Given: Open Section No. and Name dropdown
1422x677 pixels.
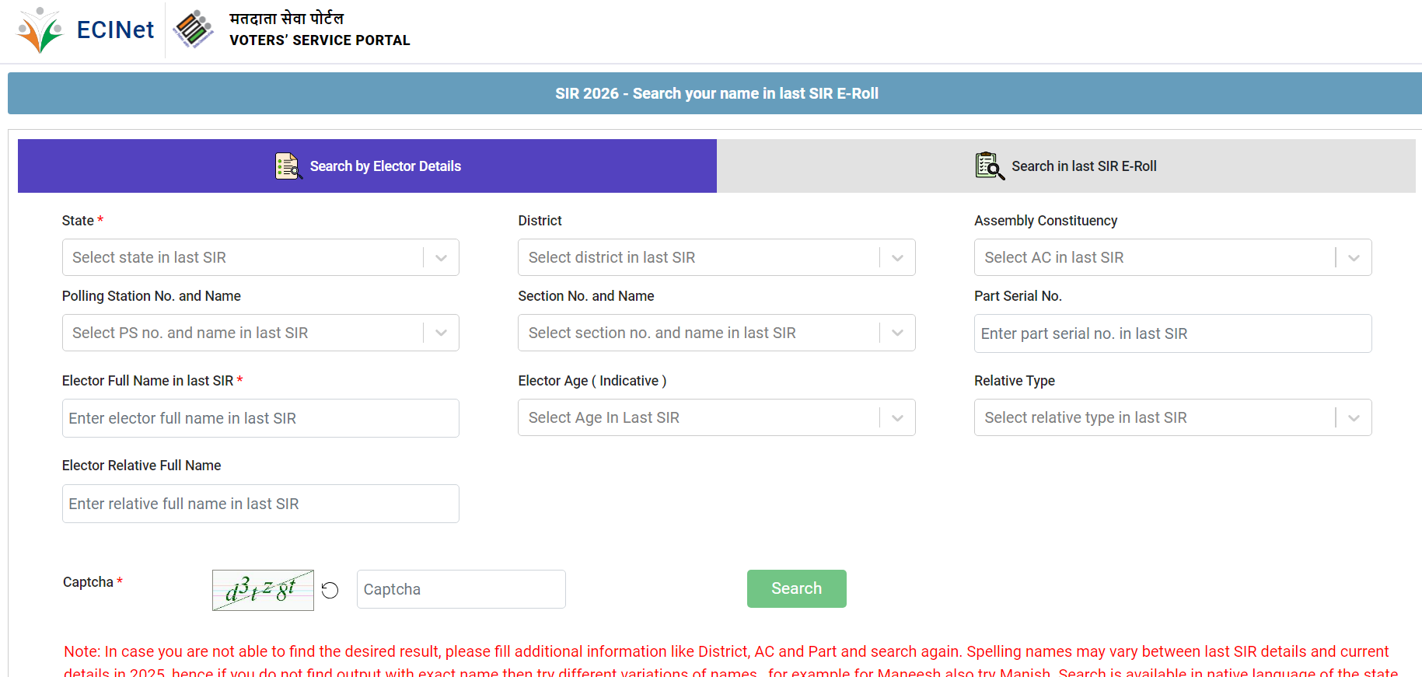Looking at the screenshot, I should tap(716, 333).
